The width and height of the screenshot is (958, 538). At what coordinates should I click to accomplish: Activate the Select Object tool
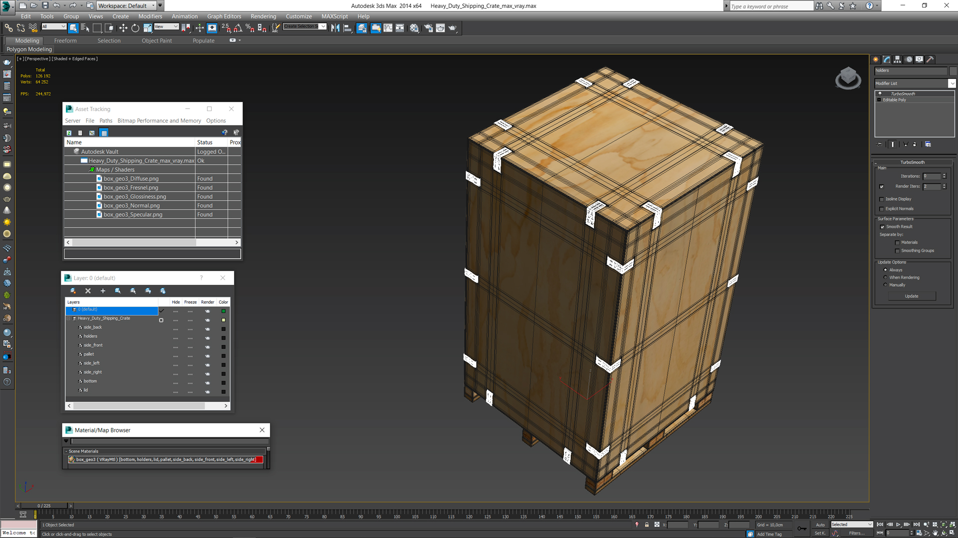tap(73, 28)
